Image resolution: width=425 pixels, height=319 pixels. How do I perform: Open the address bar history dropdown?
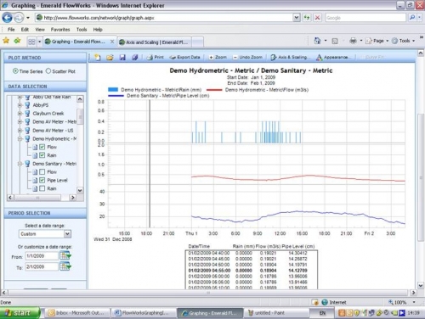pos(297,18)
